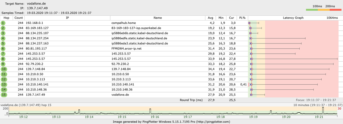Click the red 30 scale value
Image resolution: width=343 pixels, height=124 pixels.
pos(340,109)
